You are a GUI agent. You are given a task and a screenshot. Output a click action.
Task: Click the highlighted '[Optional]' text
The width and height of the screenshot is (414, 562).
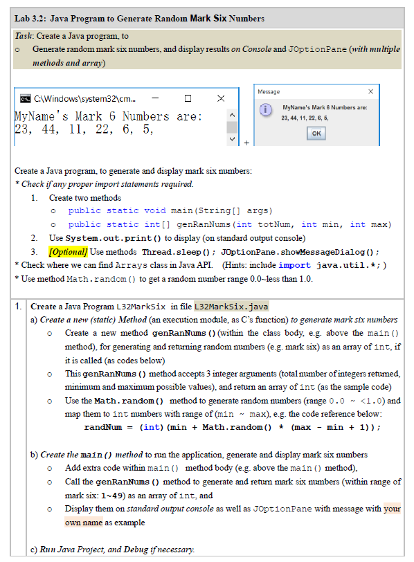pyautogui.click(x=68, y=252)
